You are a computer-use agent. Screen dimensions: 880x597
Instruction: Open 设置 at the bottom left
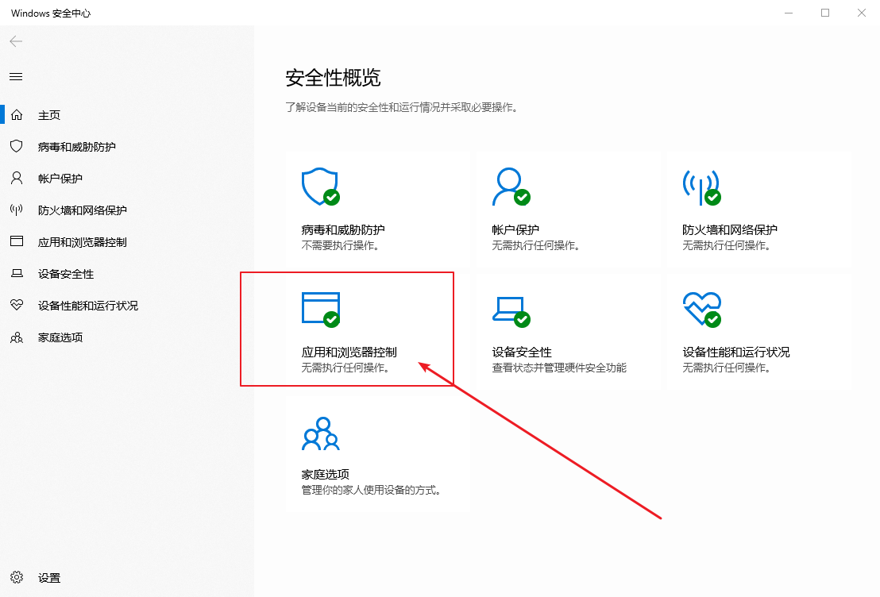(48, 577)
